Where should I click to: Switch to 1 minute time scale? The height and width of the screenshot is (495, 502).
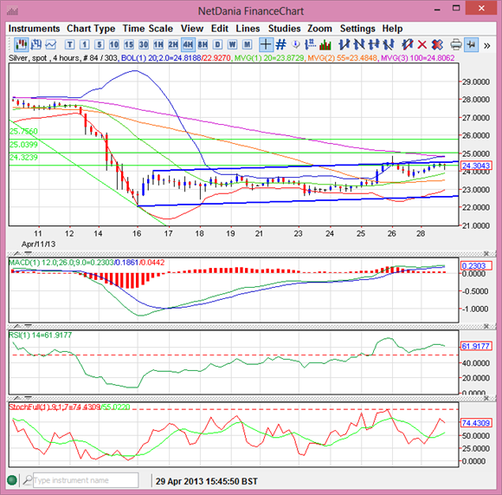click(x=85, y=44)
